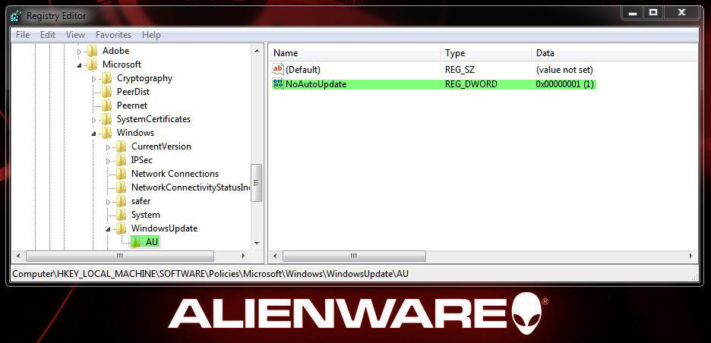Click the tree pane vertical scrollbar thumb
Image resolution: width=711 pixels, height=343 pixels.
(256, 183)
